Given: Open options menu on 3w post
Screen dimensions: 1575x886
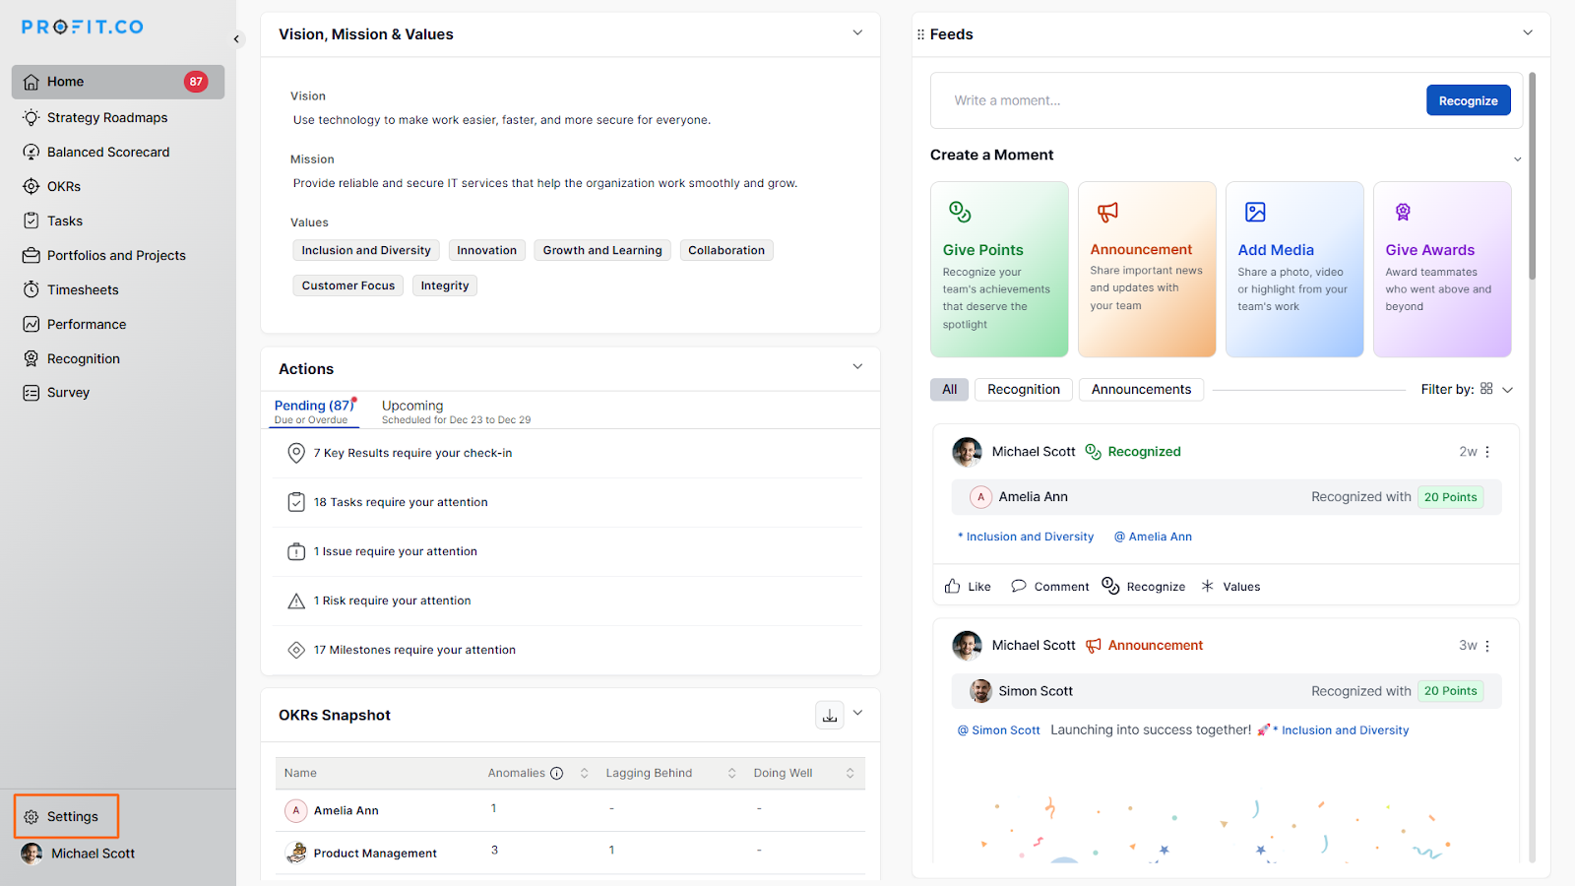Looking at the screenshot, I should tap(1487, 646).
